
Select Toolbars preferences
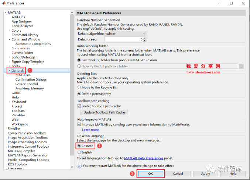(18, 111)
